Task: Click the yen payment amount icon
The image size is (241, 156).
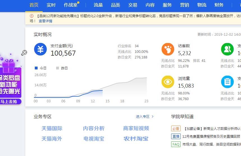Action: point(40,49)
